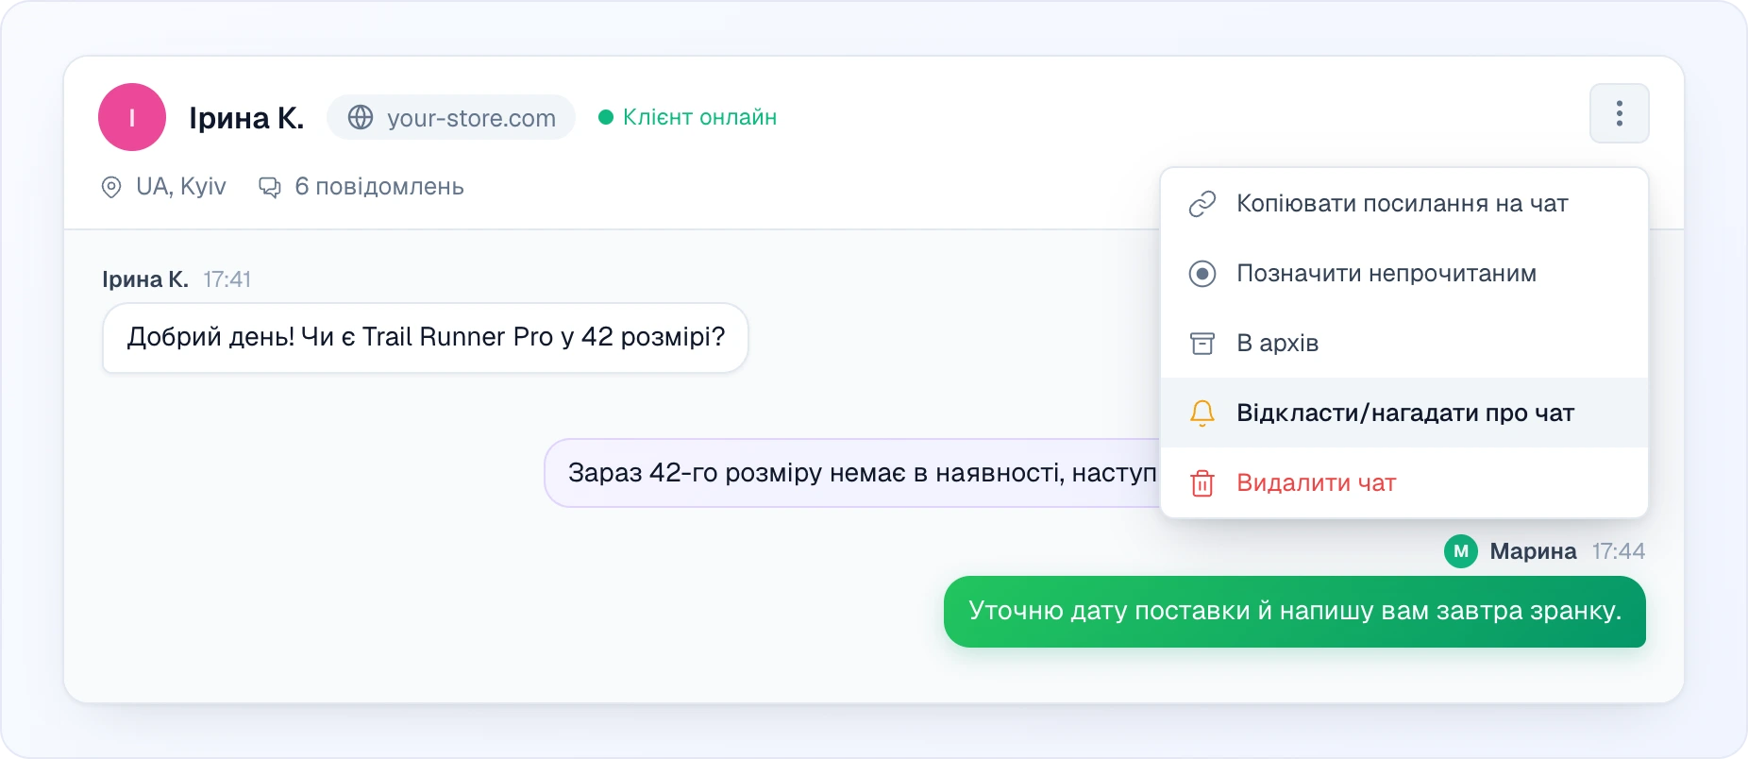Click the green message Уточню дату поставки
The width and height of the screenshot is (1748, 759).
pos(1295,612)
